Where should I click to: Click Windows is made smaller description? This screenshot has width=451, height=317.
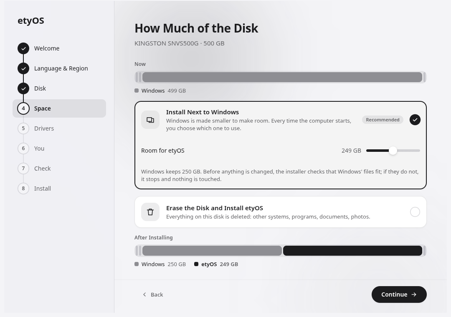tap(258, 124)
